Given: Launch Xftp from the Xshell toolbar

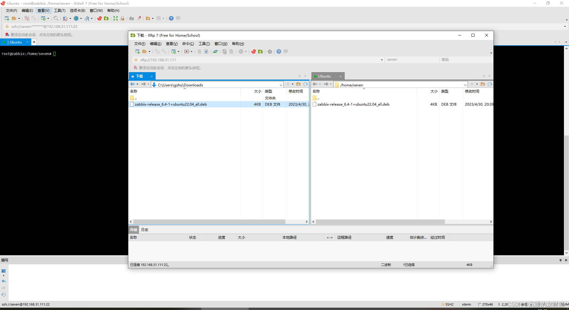Looking at the screenshot, I should click(106, 18).
